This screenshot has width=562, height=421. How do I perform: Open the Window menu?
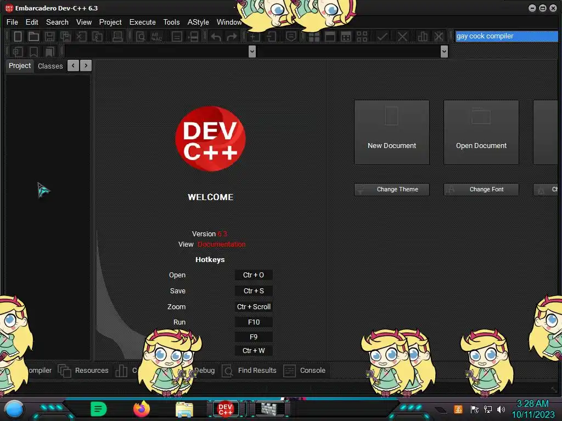229,22
